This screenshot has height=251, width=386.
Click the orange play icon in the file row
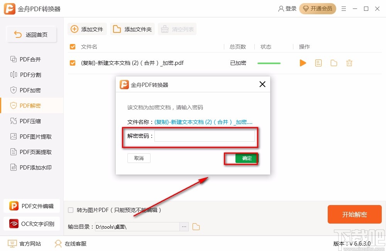[x=303, y=63]
